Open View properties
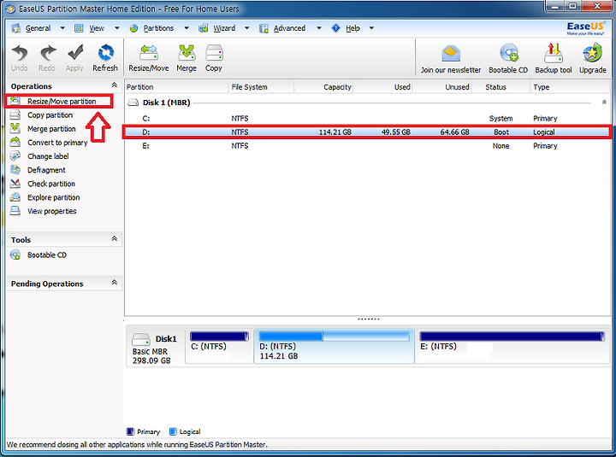This screenshot has width=616, height=457. click(x=52, y=211)
